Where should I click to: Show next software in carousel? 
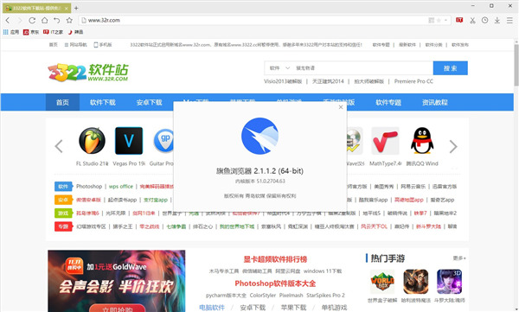[453, 146]
